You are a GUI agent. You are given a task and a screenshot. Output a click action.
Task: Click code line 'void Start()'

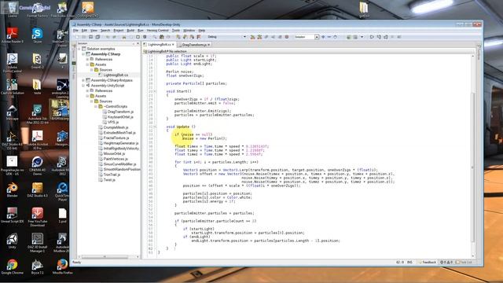coord(178,91)
